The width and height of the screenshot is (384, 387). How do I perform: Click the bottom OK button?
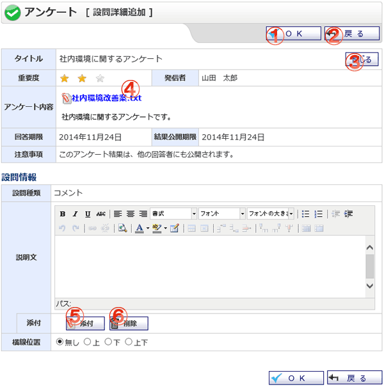(x=296, y=378)
